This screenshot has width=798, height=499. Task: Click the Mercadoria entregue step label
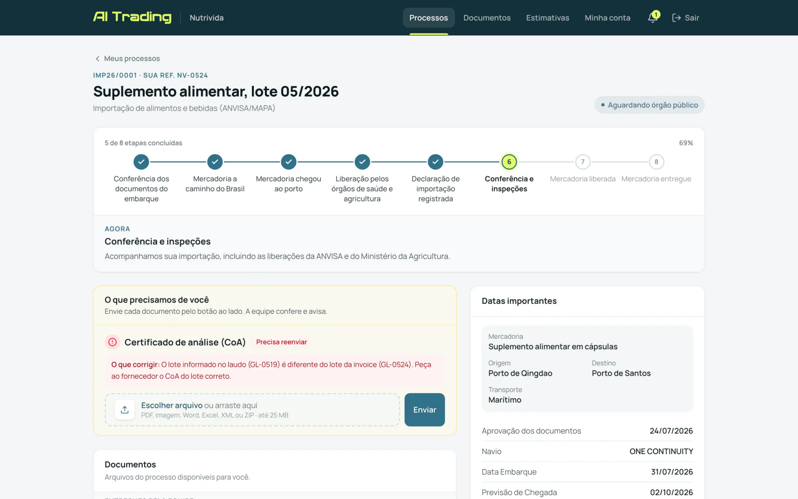click(x=656, y=179)
